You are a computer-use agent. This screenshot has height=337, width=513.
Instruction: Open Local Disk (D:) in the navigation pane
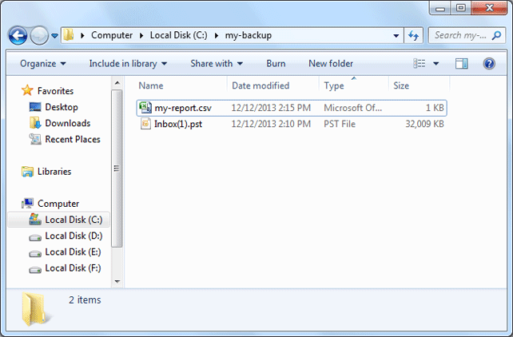pyautogui.click(x=74, y=236)
